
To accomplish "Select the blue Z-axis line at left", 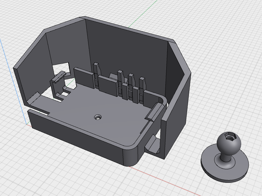I will click(x=13, y=80).
